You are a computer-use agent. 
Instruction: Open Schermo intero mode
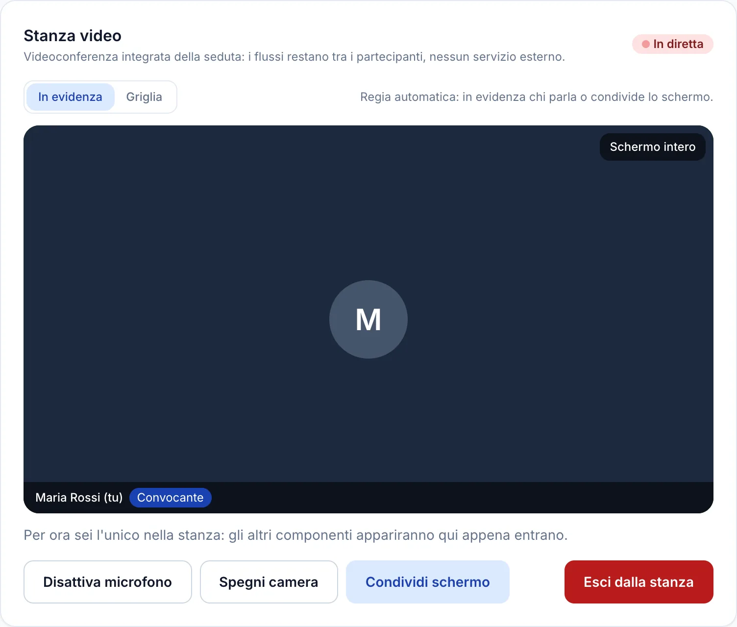(652, 147)
